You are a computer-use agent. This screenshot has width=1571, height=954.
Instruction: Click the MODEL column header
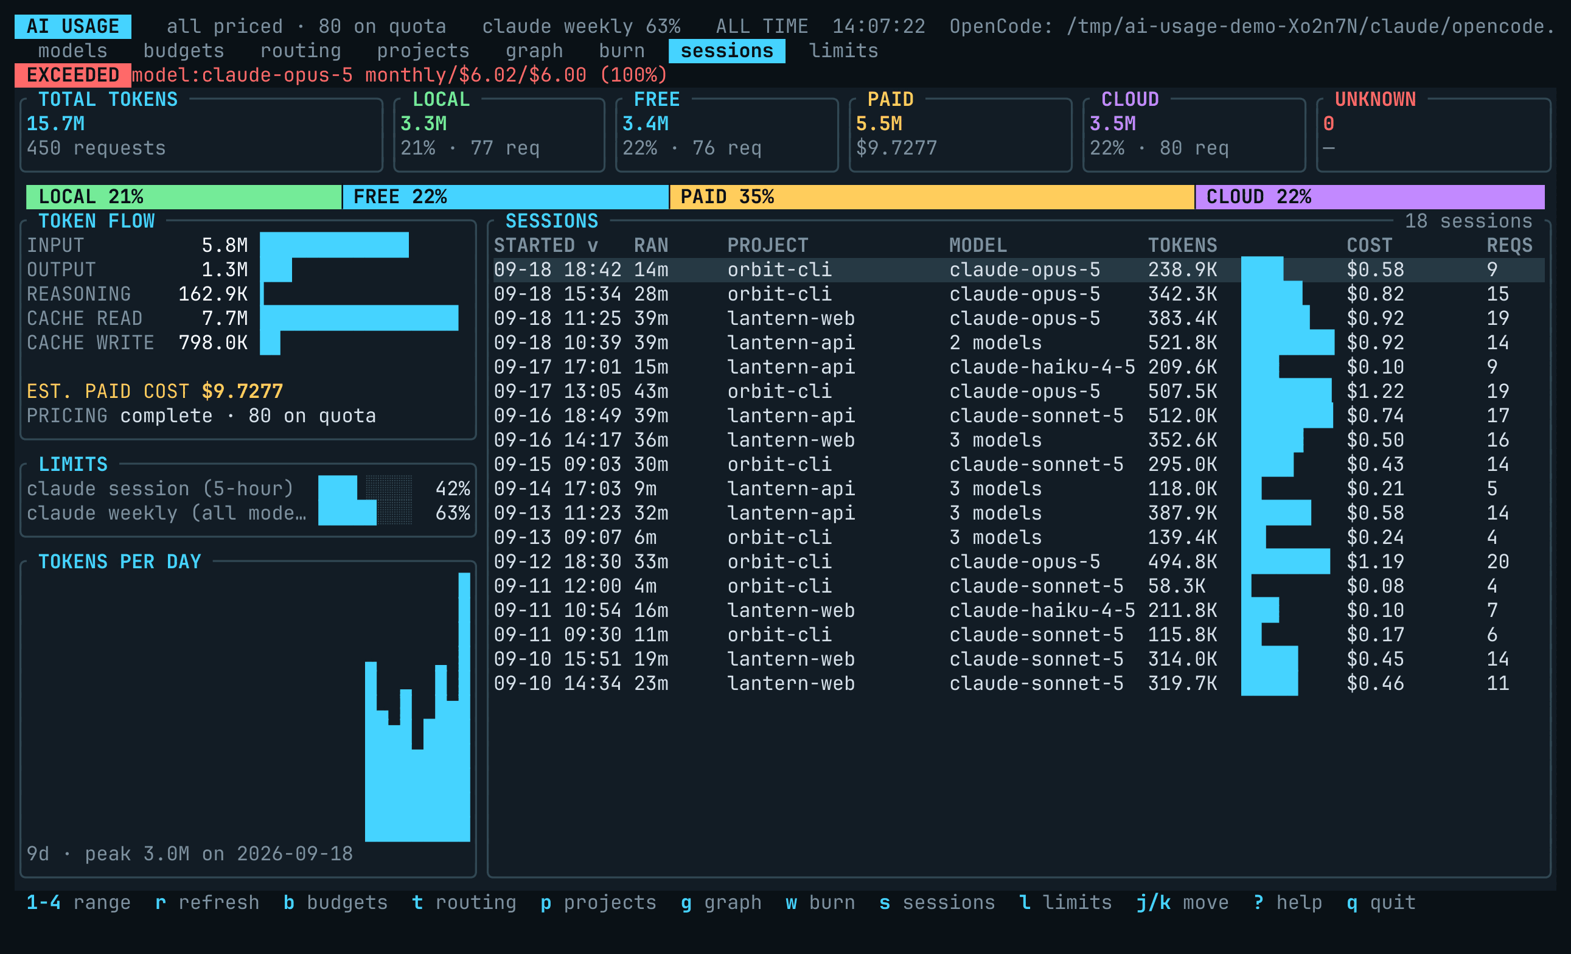(x=978, y=246)
